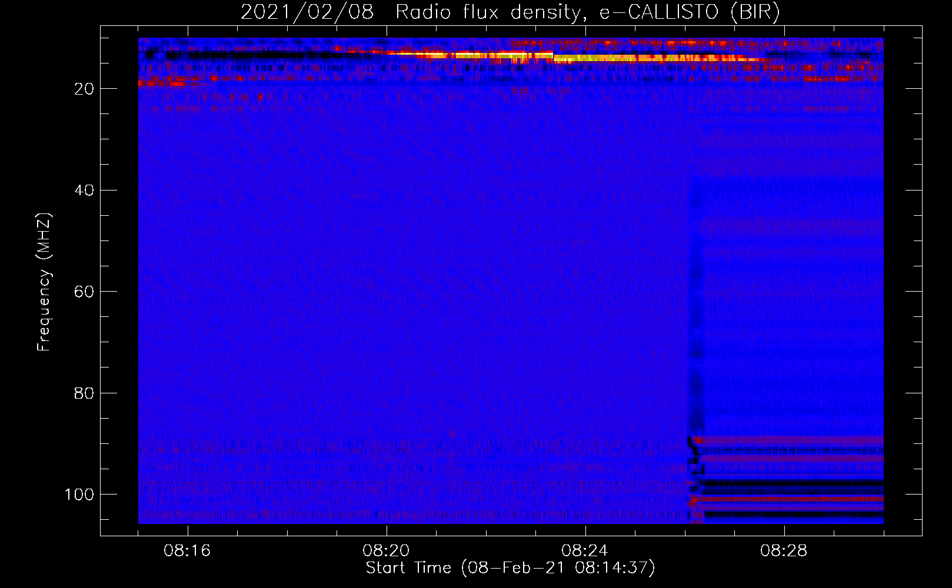Click the 100 MHz frequency tick label
Image resolution: width=952 pixels, height=588 pixels.
click(x=79, y=495)
